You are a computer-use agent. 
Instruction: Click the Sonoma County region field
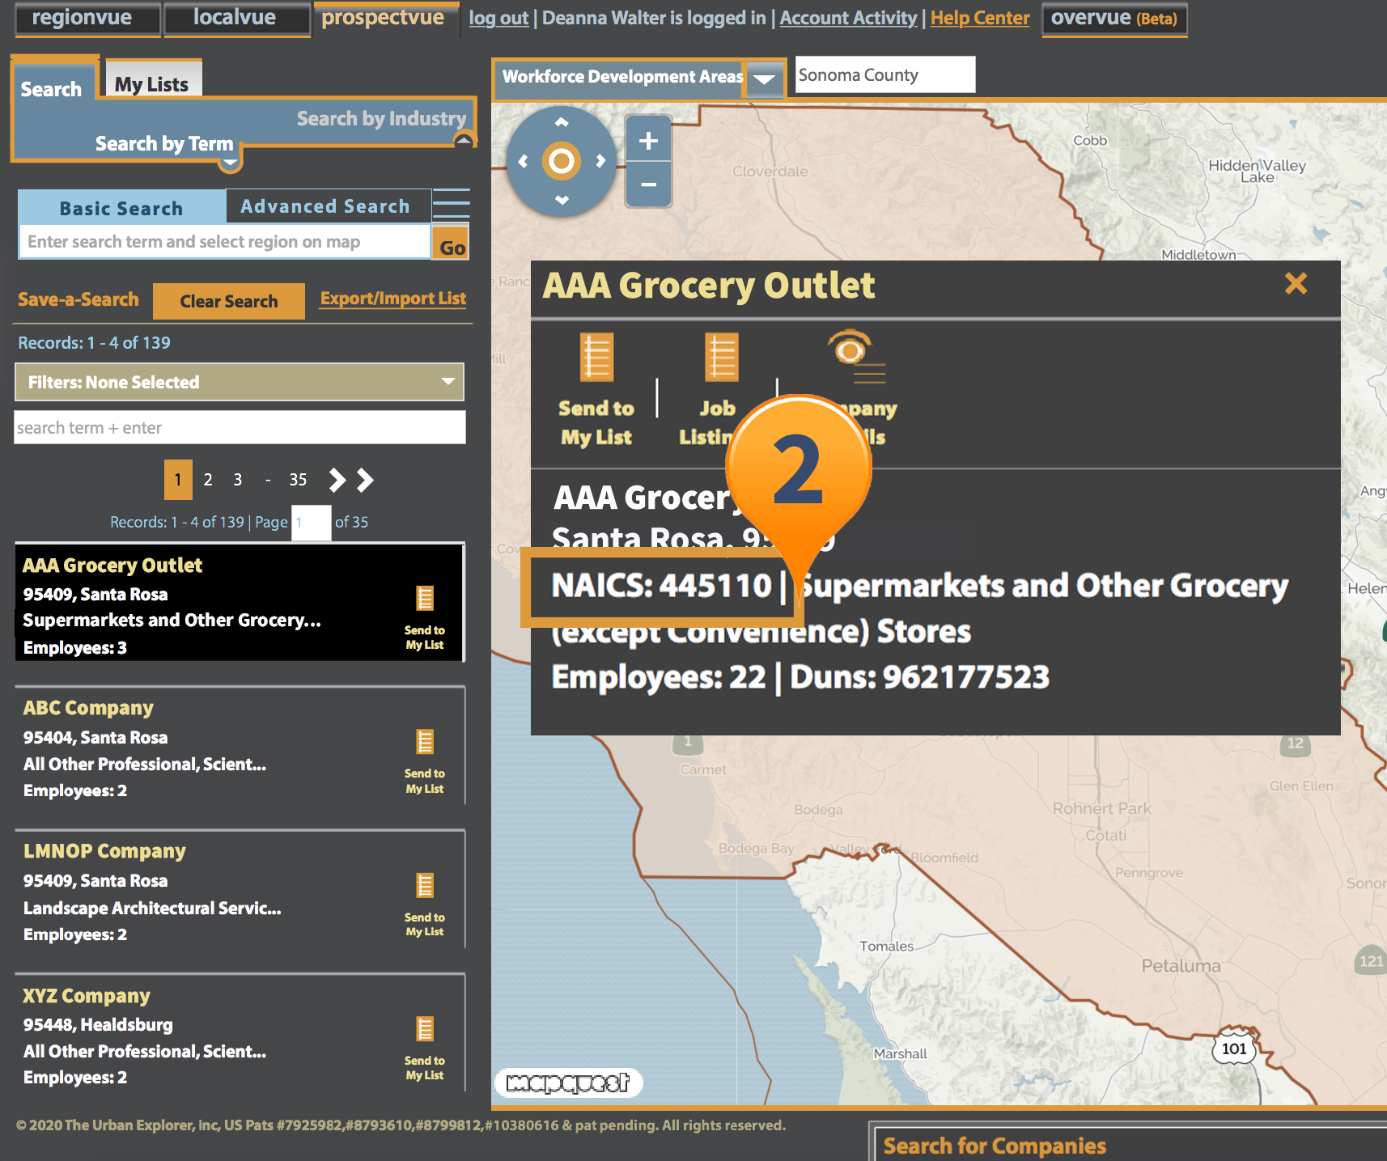coord(885,74)
